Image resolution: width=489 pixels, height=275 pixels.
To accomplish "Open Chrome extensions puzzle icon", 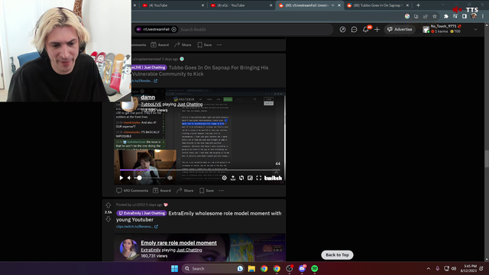I will 446,16.
